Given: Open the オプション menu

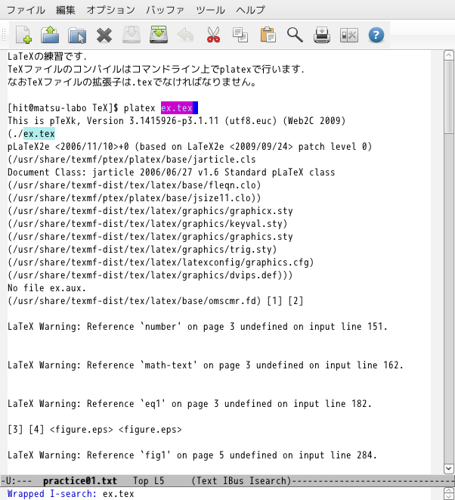Looking at the screenshot, I should click(x=111, y=10).
